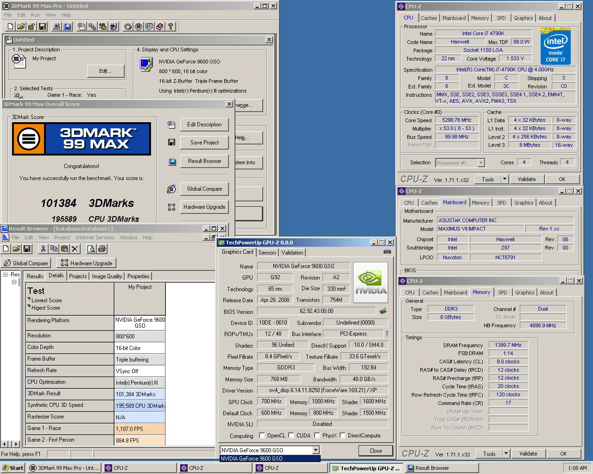593x474 pixels.
Task: Click the Close button in GPU-Z
Action: (376, 450)
